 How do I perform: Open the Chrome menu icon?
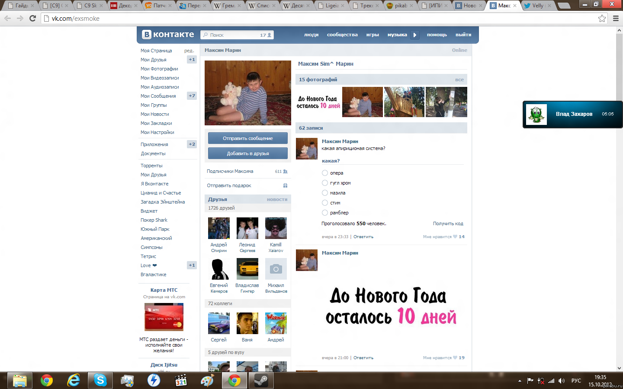click(x=616, y=18)
